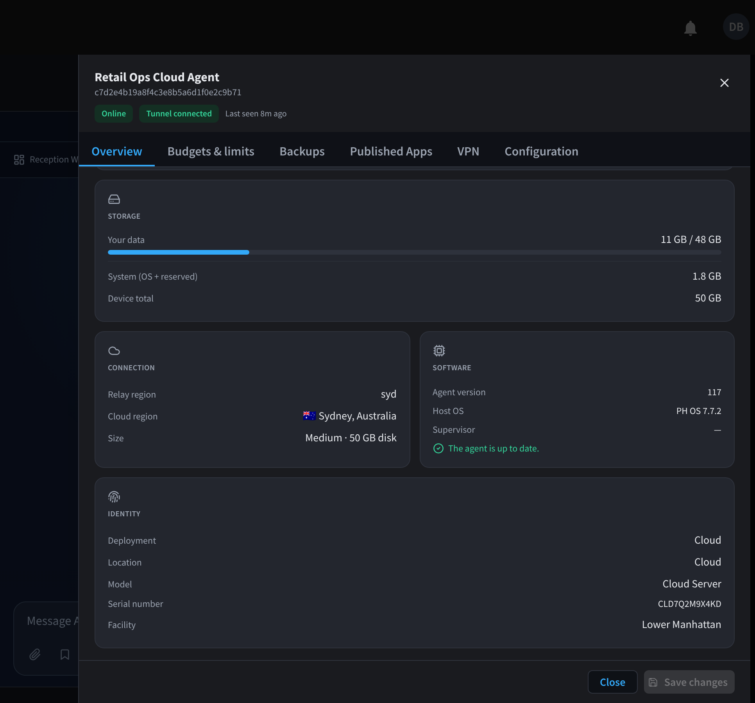Click the agent ID c7d2e4b19a8f4c3e8b5a6d1f0e2c9b71
The height and width of the screenshot is (703, 755).
(x=168, y=92)
